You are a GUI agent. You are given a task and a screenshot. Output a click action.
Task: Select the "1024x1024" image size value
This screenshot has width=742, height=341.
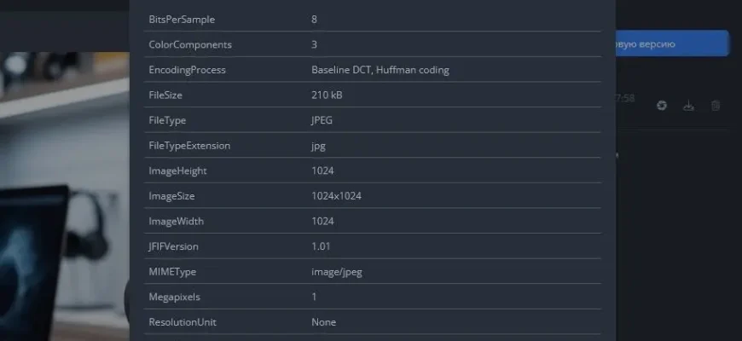pos(336,196)
